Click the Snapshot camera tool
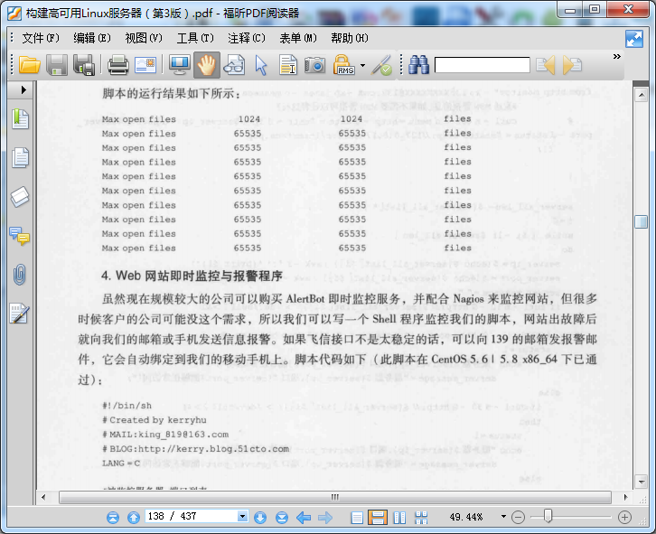Viewport: 656px width, 534px height. [x=314, y=65]
